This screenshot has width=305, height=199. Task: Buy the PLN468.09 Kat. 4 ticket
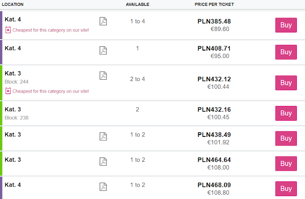pos(285,189)
